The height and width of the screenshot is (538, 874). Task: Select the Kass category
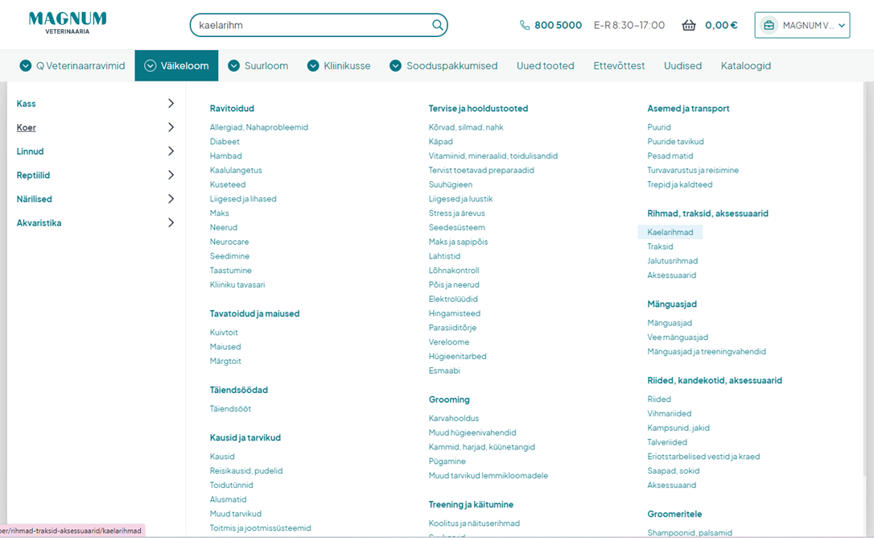tap(27, 104)
